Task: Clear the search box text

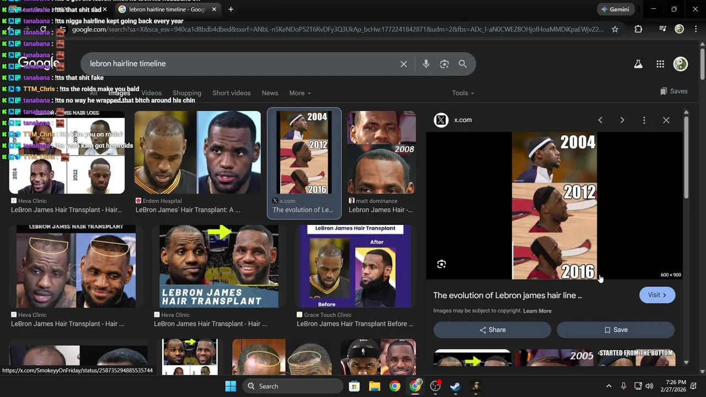Action: (404, 64)
